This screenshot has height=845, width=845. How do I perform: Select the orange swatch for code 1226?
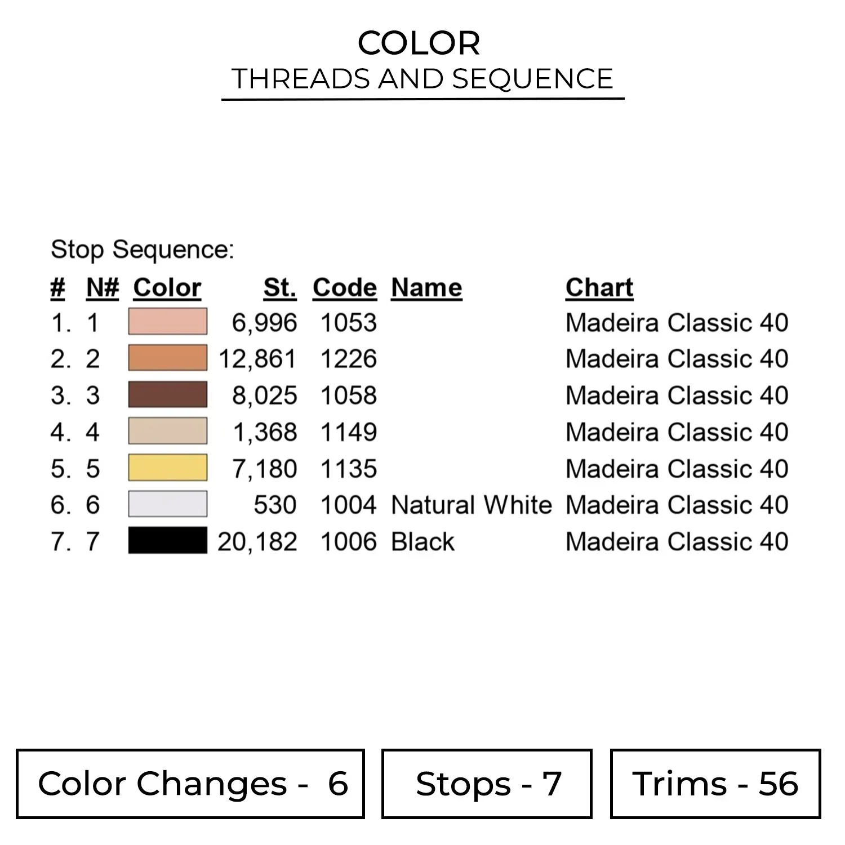[x=167, y=358]
